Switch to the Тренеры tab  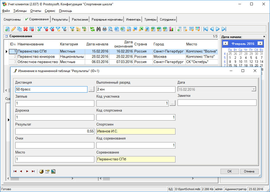pos(150,20)
